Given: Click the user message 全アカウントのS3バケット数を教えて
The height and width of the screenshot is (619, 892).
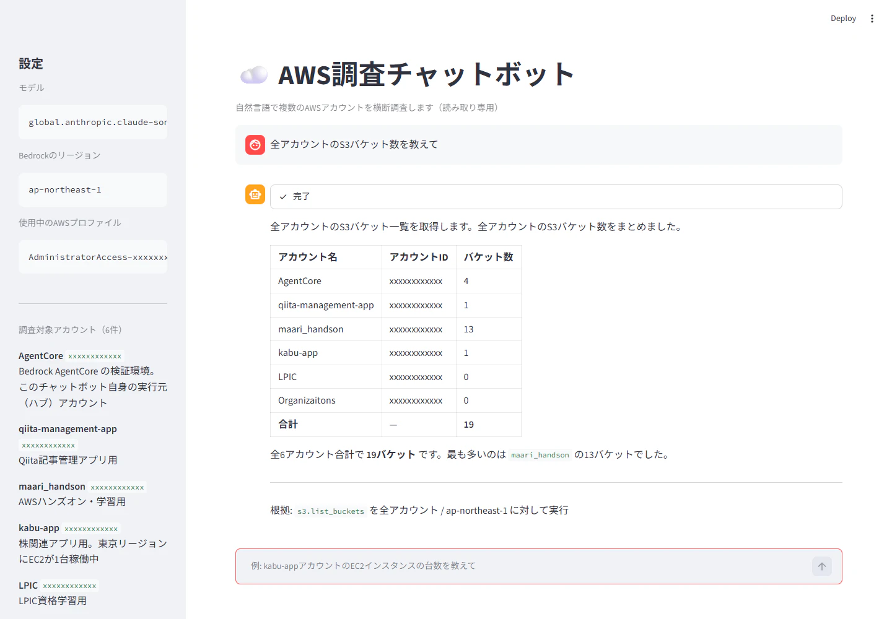Looking at the screenshot, I should (x=354, y=144).
